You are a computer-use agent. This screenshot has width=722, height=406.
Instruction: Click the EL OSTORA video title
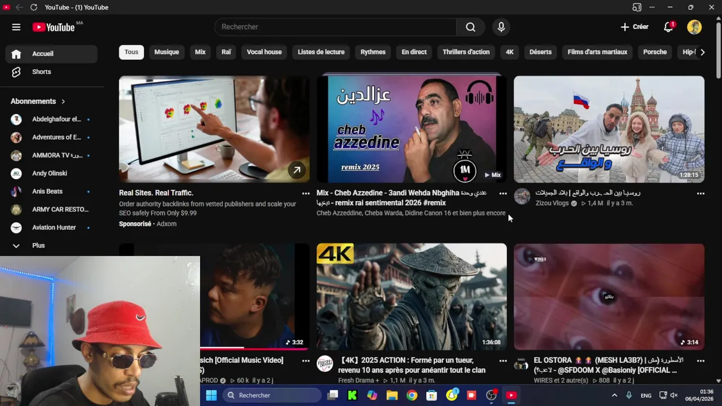[609, 365]
